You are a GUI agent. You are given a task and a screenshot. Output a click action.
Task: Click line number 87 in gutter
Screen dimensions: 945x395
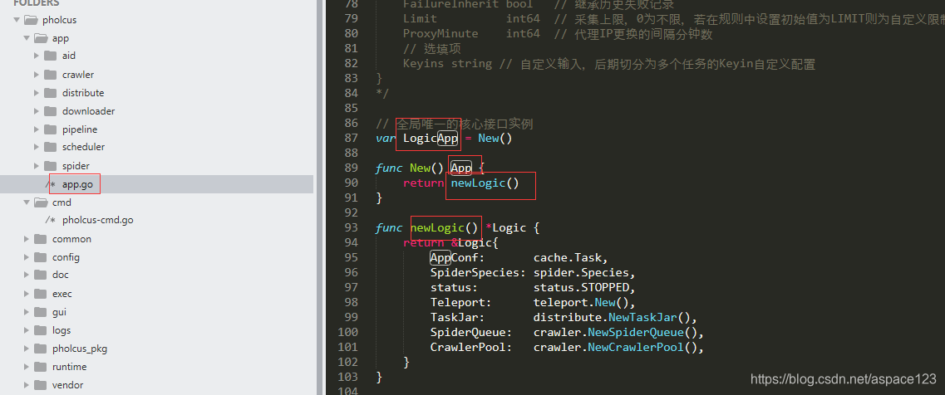point(351,138)
